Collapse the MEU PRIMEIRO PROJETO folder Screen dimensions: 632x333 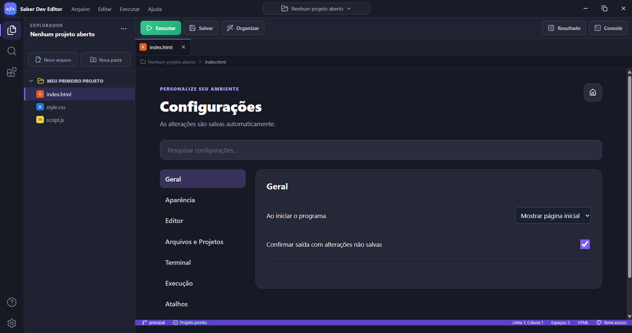coord(31,81)
